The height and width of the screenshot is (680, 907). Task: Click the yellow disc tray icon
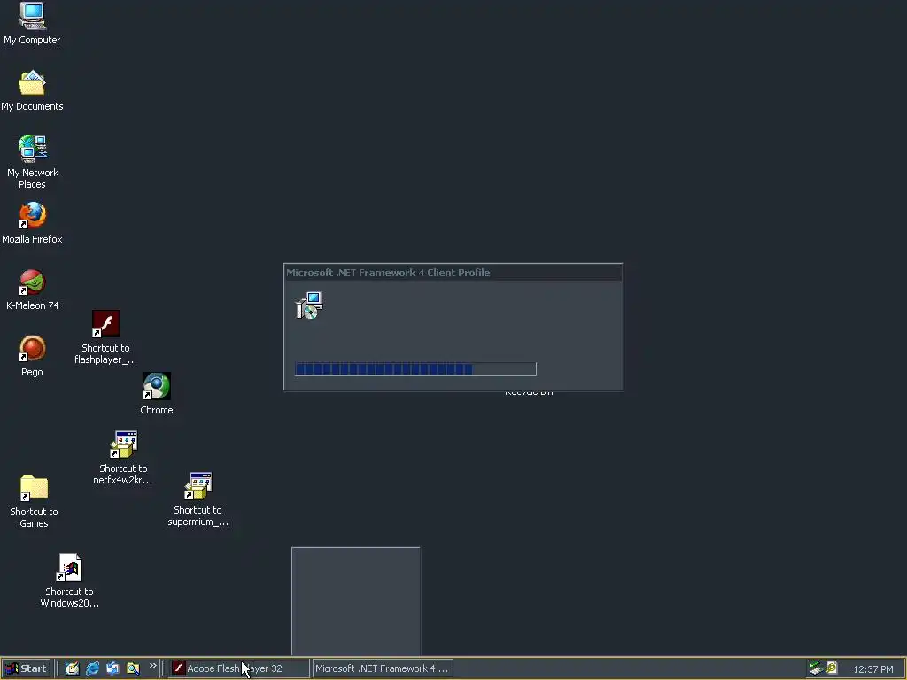pos(832,668)
